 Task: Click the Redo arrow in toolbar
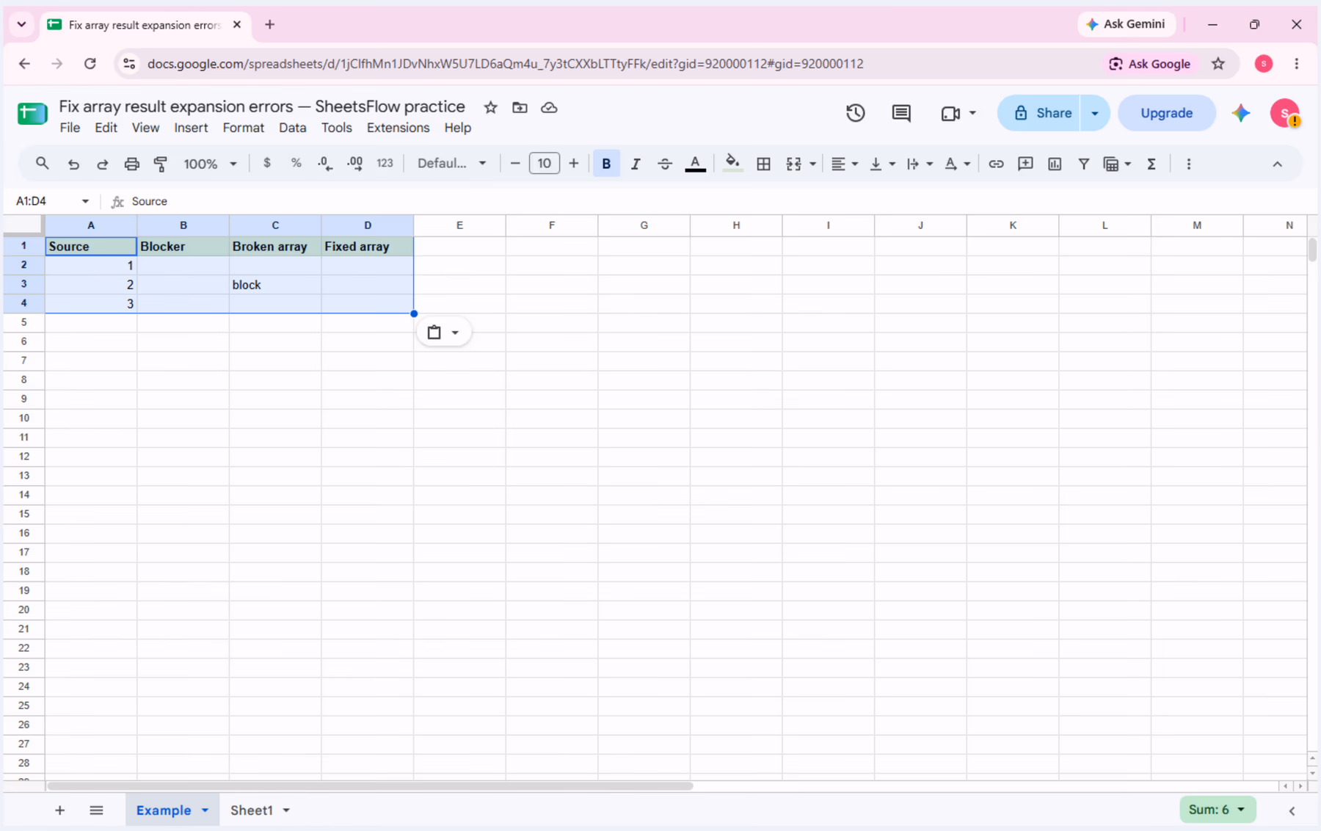pyautogui.click(x=103, y=164)
